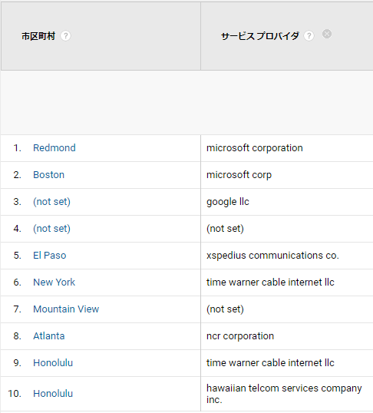Open the El Paso city link
This screenshot has height=413, width=373.
point(50,256)
